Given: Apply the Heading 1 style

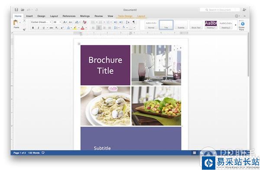Looking at the screenshot, I should 211,25.
